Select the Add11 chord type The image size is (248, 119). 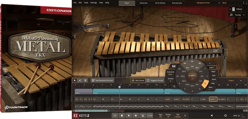tap(212, 68)
